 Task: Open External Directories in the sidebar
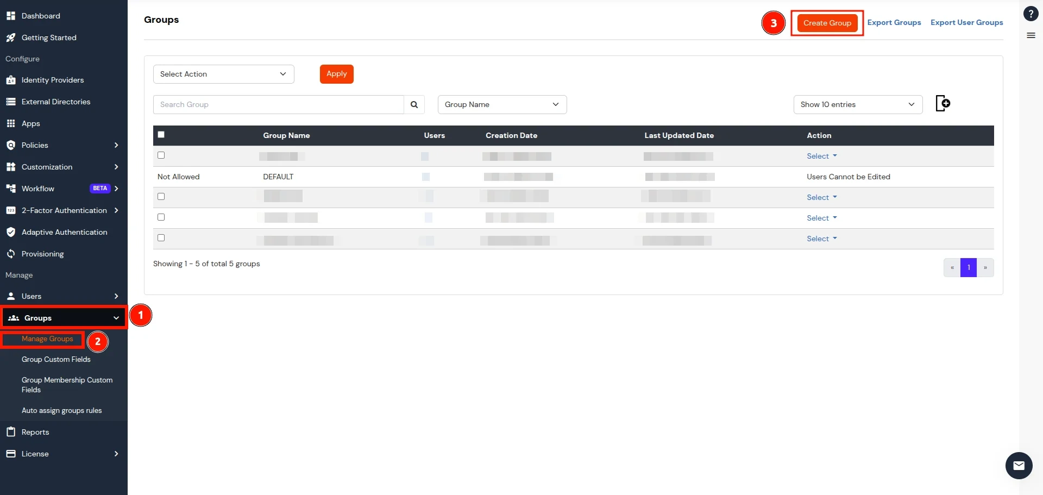[55, 102]
